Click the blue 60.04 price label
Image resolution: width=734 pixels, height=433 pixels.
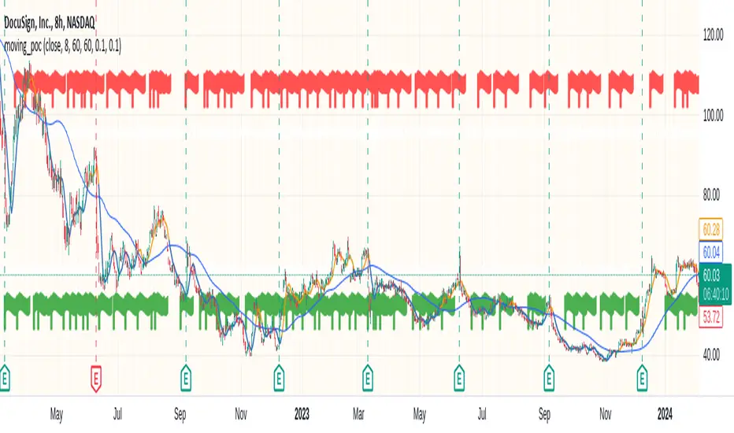point(711,253)
